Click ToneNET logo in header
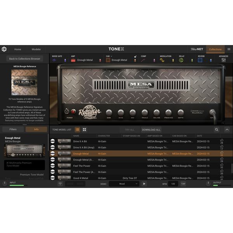The image size is (233, 233). tap(197, 49)
